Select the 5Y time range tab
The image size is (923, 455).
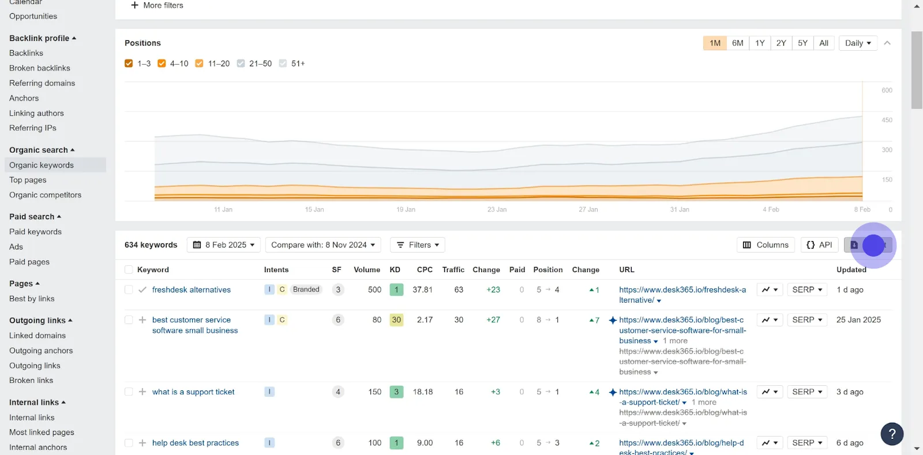(802, 43)
